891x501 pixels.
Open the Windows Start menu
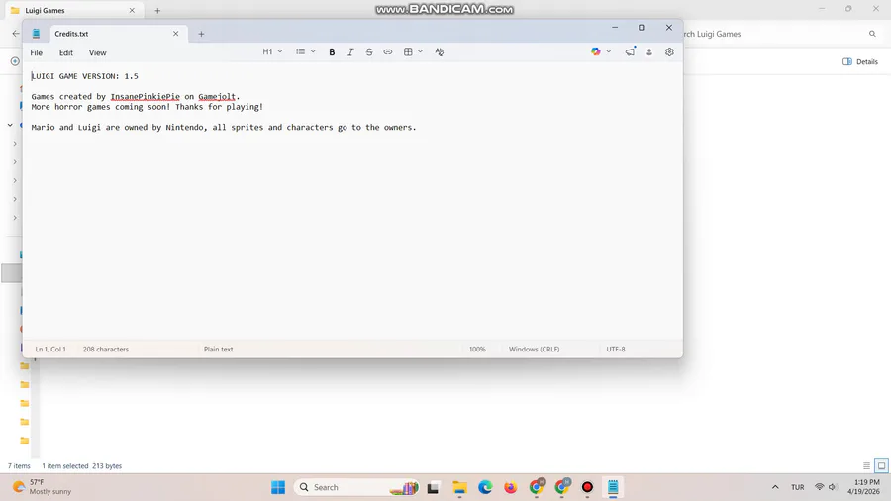278,487
